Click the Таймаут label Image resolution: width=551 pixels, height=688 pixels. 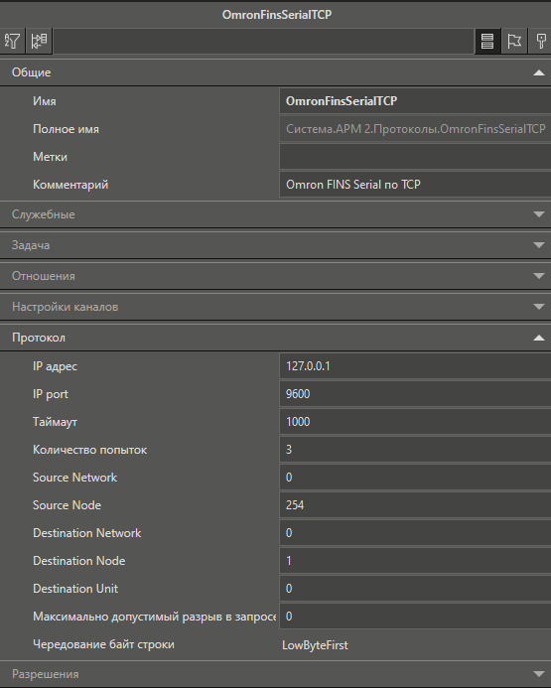pos(55,422)
